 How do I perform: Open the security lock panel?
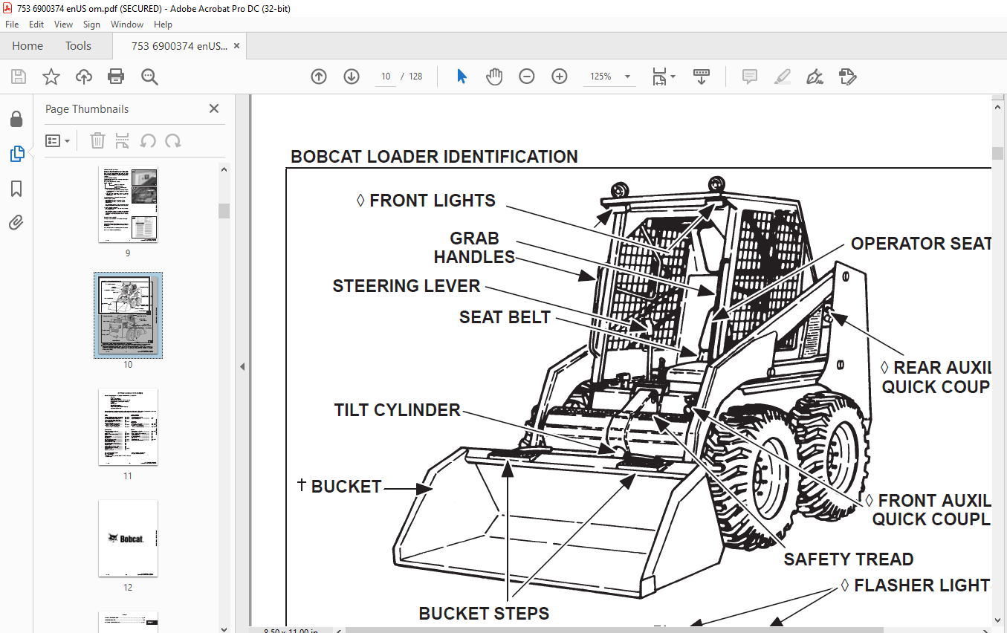16,119
